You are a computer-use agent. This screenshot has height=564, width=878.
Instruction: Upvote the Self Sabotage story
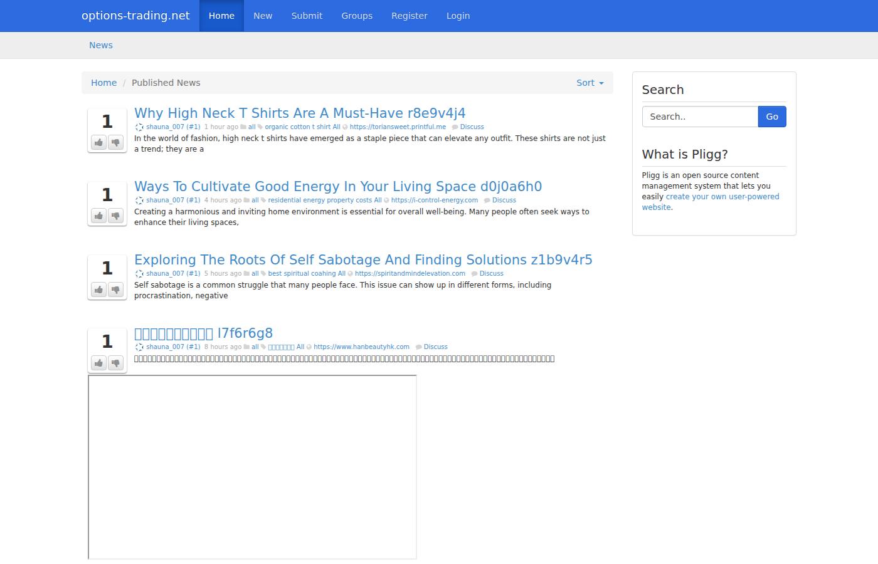(98, 290)
